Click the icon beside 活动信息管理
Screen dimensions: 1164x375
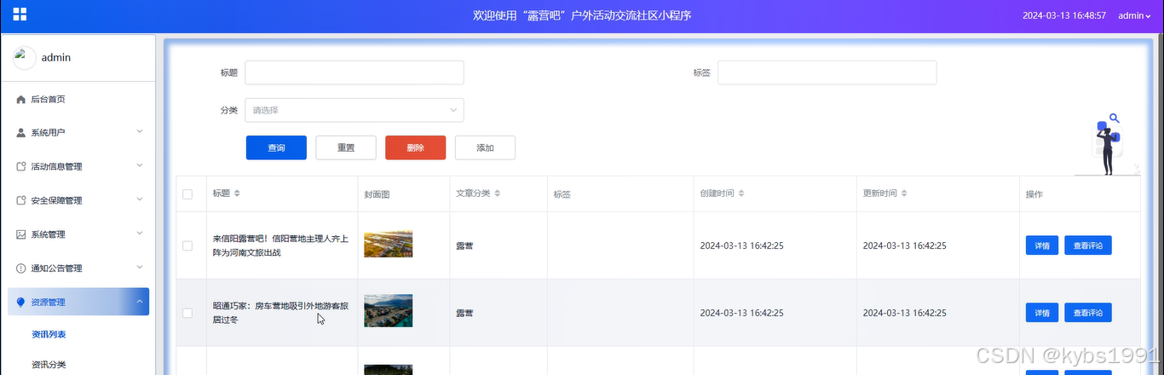[x=21, y=167]
